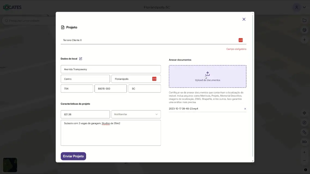This screenshot has height=174, width=310.
Task: Click the LOCATES logo
Action: pyautogui.click(x=12, y=7)
